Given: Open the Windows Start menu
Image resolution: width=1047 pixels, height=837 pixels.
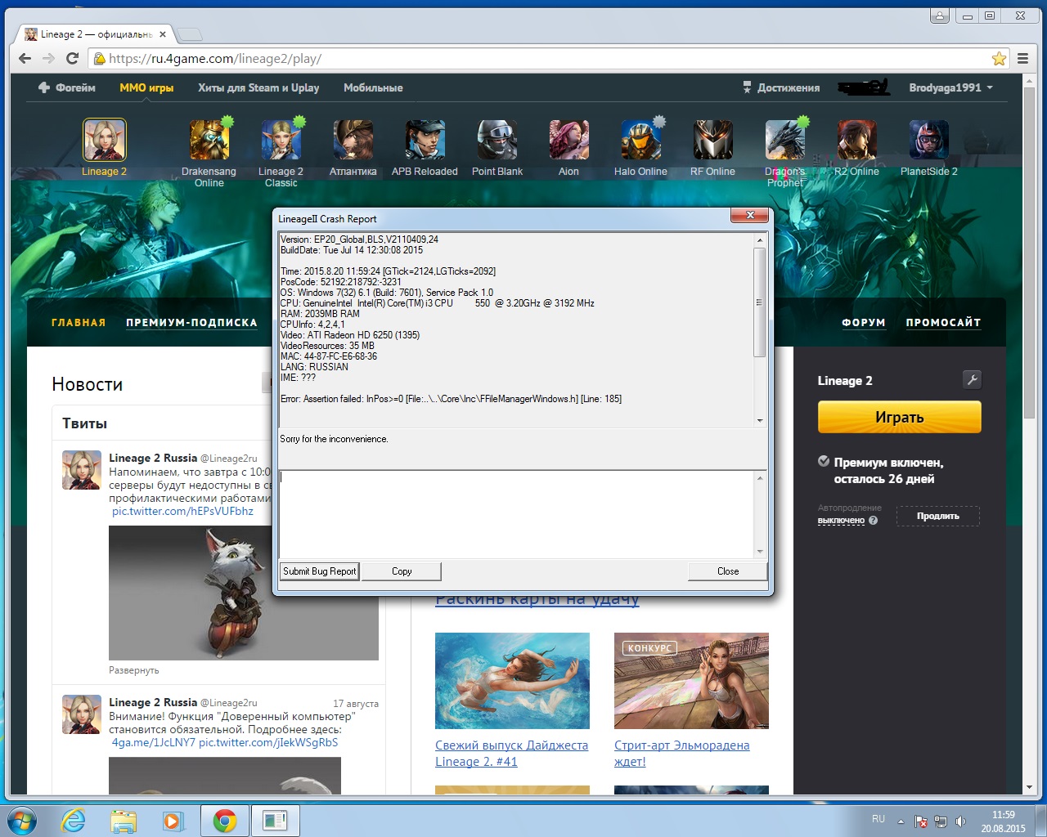Looking at the screenshot, I should [21, 821].
